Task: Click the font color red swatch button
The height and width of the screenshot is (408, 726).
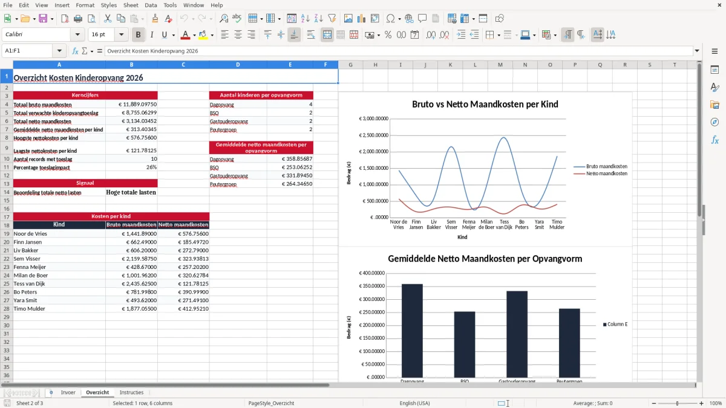Action: coord(185,35)
